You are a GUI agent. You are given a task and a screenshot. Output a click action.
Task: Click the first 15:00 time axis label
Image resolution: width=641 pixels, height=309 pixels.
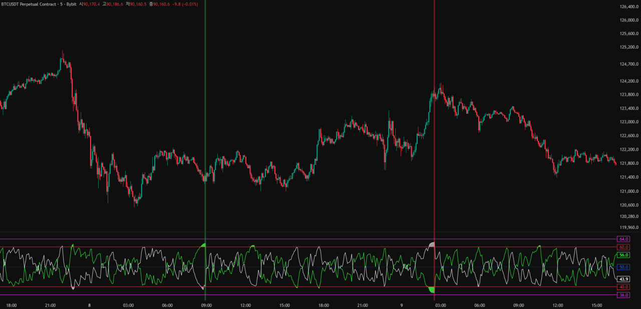(284, 305)
